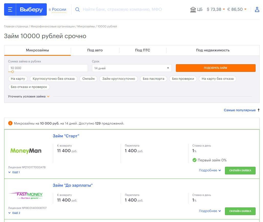Screen dimensions: 263x222
Task: Click the search magnifier icon
Action: click(x=77, y=9)
